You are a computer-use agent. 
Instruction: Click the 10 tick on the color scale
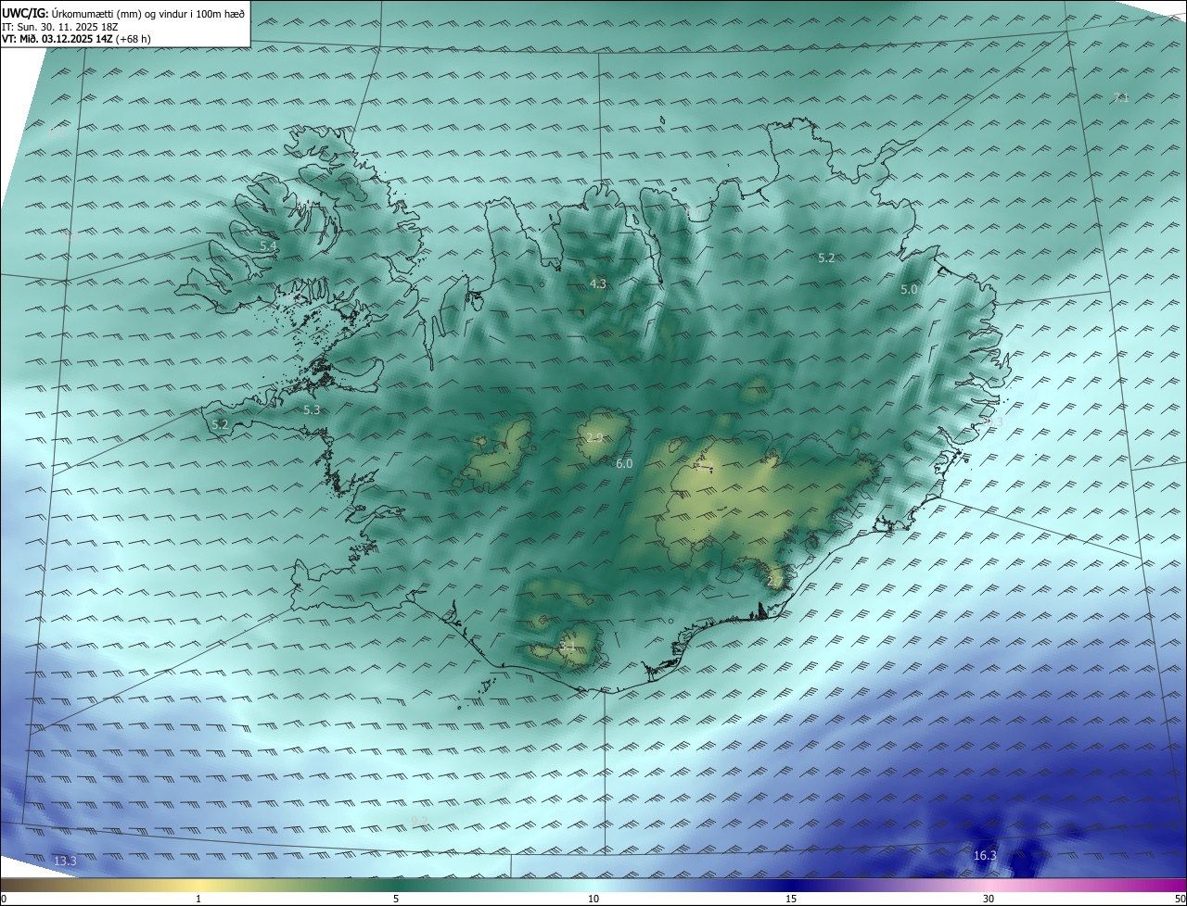click(x=593, y=899)
